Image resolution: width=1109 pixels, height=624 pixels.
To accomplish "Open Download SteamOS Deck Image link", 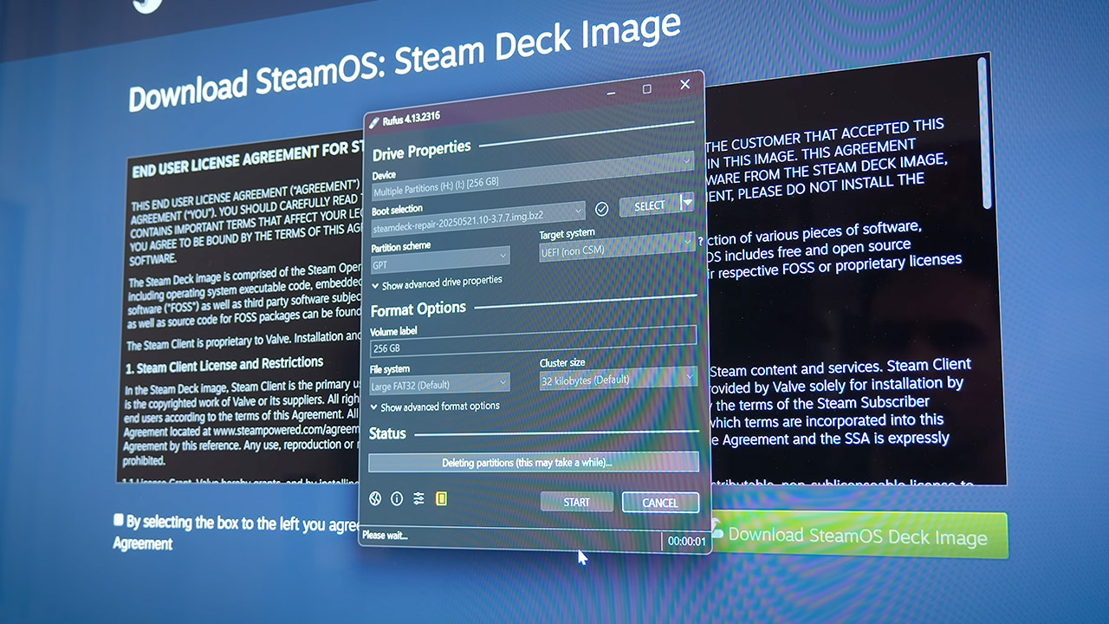I will click(x=860, y=535).
